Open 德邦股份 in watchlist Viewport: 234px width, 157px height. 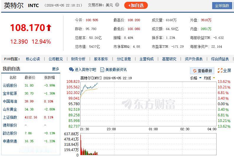pos(10,125)
